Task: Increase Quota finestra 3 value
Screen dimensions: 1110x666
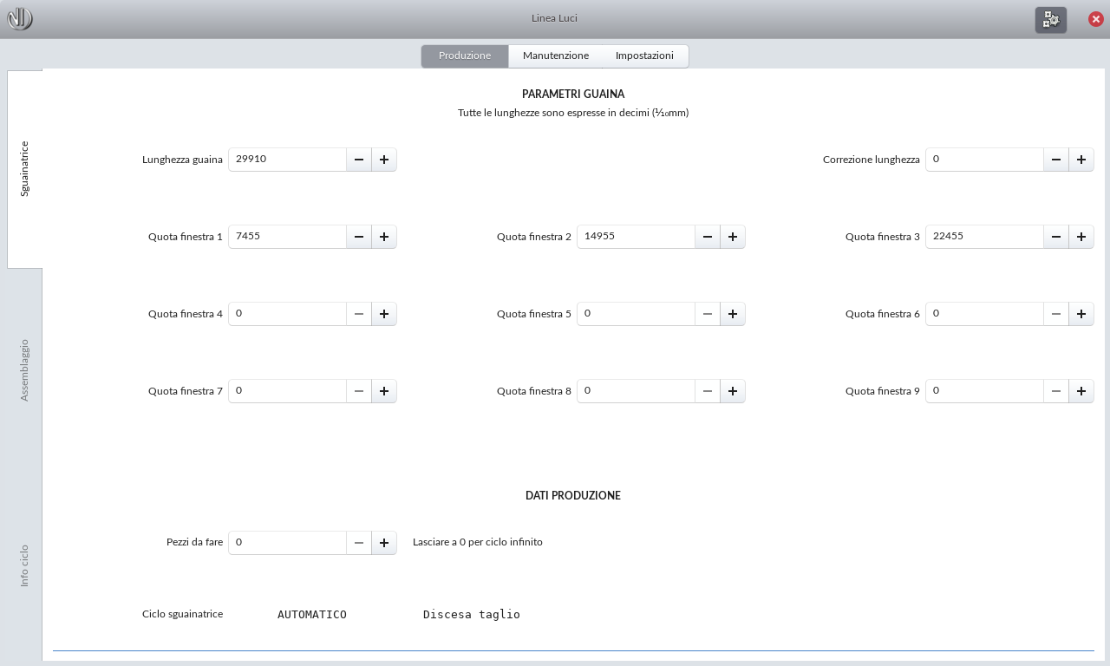Action: click(1081, 237)
